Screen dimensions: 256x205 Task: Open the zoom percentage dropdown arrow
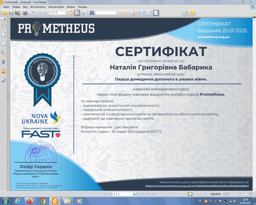pos(224,194)
